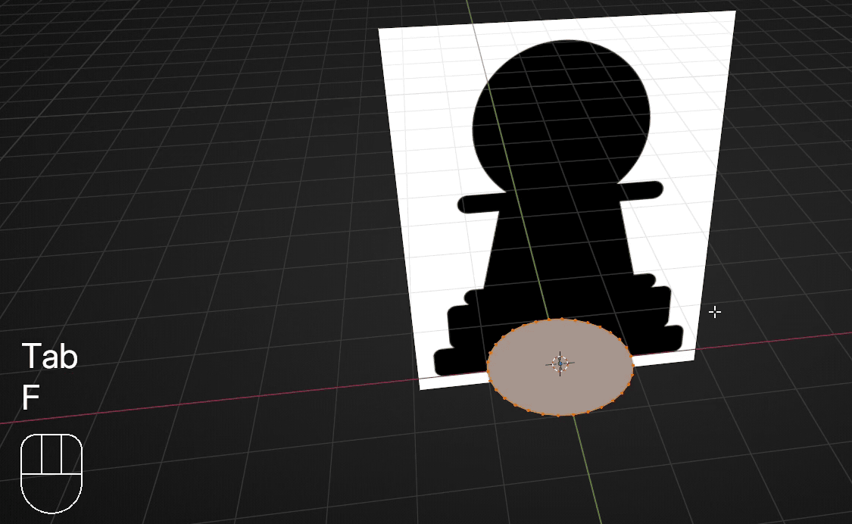The height and width of the screenshot is (524, 852).
Task: Click the pawn's right collar arm
Action: tap(641, 189)
